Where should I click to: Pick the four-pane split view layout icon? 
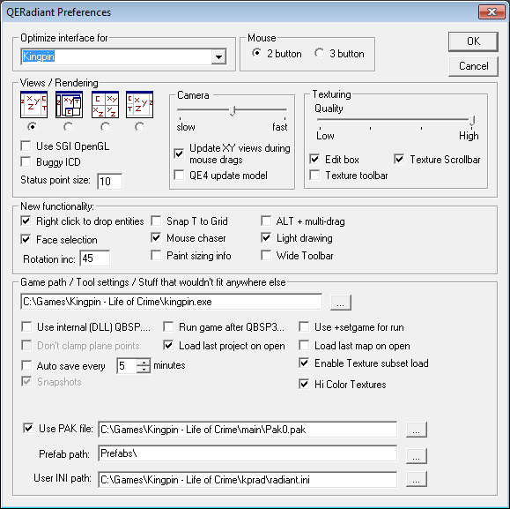coord(105,105)
